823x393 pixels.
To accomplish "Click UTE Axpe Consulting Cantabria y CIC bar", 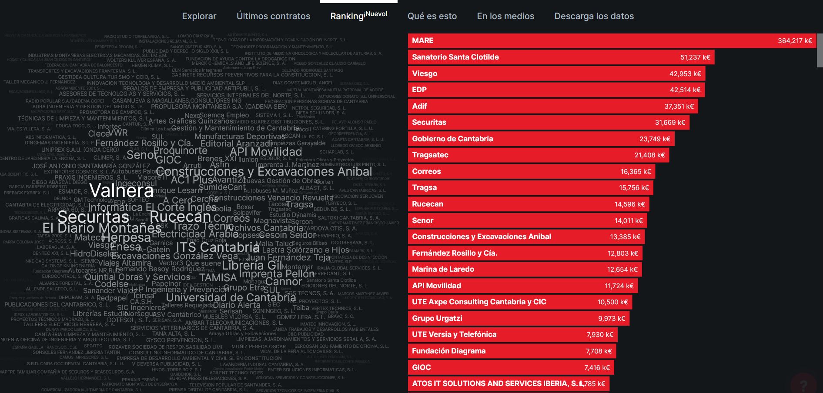I will [520, 302].
